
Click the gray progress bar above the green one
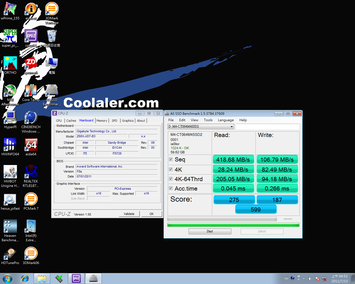222,219
